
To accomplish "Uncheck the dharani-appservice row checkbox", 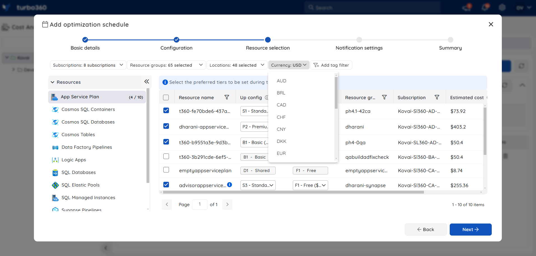I will click(166, 126).
